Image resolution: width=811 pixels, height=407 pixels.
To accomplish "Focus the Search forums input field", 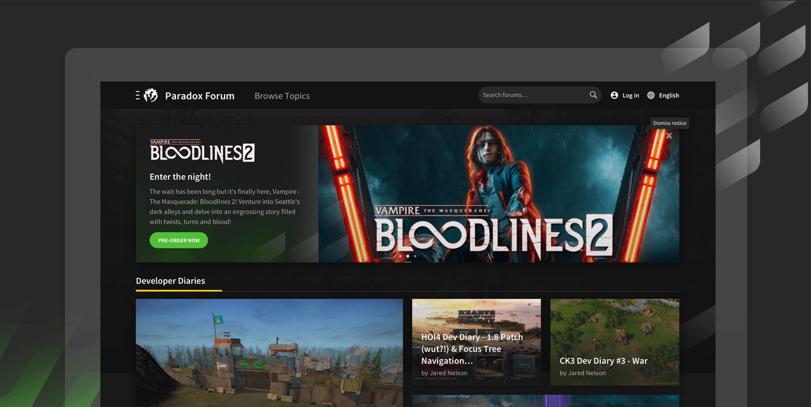I will tap(532, 95).
